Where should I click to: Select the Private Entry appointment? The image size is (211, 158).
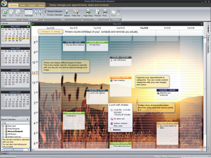click(x=97, y=46)
